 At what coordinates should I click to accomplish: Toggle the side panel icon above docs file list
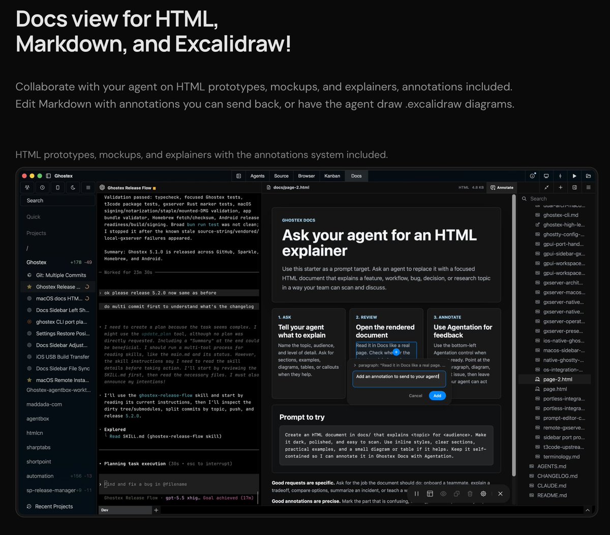pos(574,187)
